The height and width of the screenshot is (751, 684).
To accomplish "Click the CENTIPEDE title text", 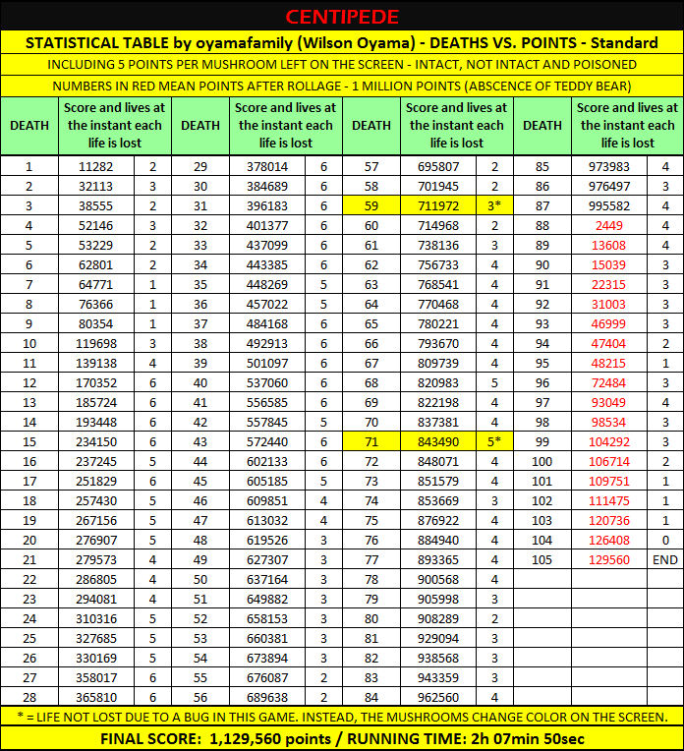I will click(x=342, y=17).
